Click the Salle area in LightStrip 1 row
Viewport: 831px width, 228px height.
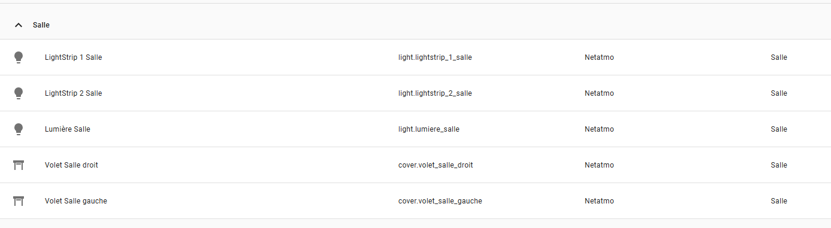coord(779,57)
